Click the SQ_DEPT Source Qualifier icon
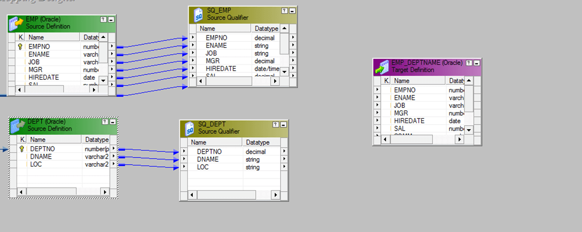This screenshot has height=232, width=582. click(190, 128)
